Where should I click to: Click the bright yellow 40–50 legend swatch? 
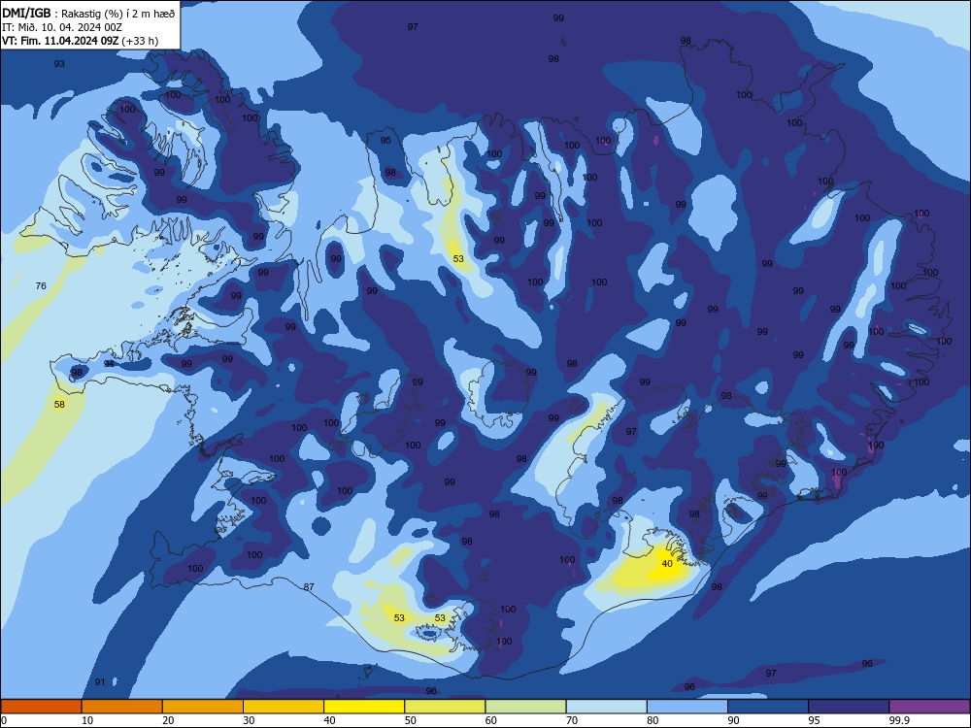pos(364,707)
